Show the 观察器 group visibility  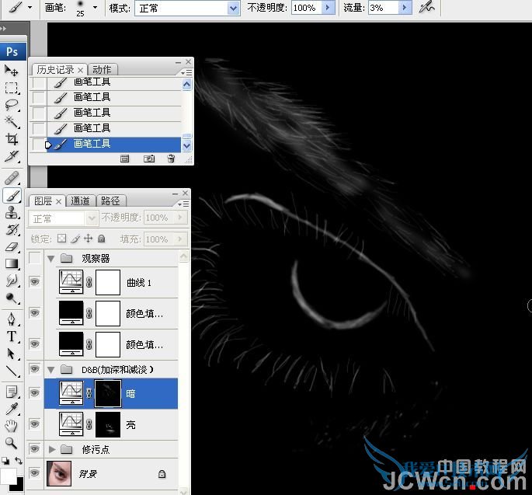click(35, 258)
